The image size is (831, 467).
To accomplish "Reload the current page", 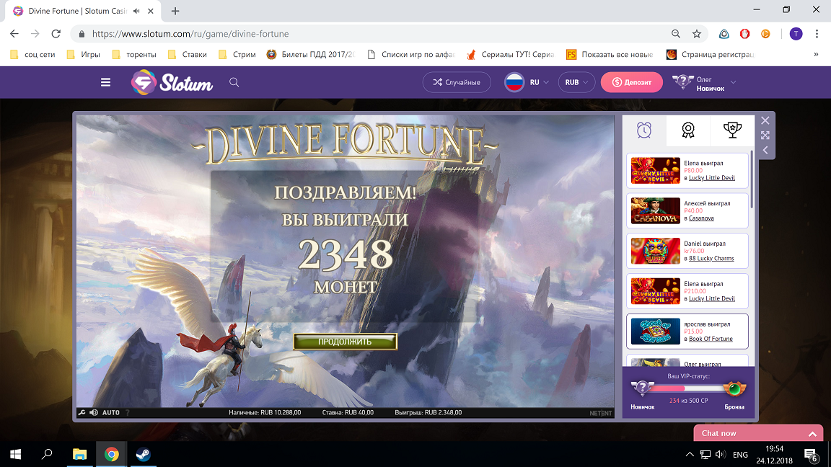I will (x=56, y=34).
